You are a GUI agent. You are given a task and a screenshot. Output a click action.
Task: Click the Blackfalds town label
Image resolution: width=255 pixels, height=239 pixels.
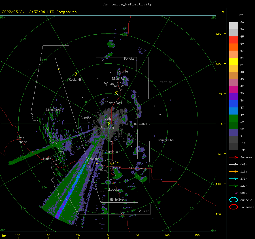pos(120,79)
